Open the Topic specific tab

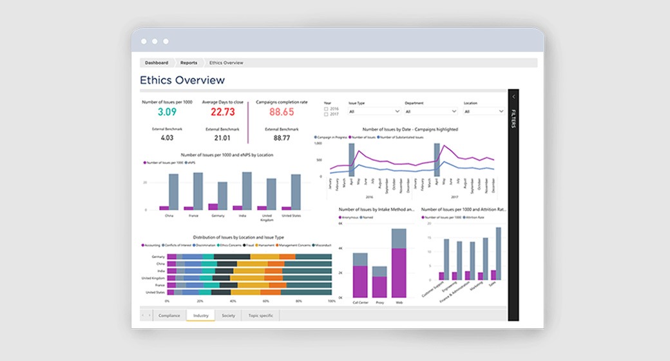(261, 315)
